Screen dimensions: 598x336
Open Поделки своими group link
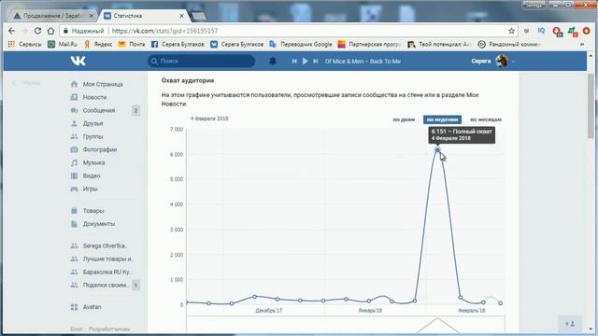pos(106,285)
